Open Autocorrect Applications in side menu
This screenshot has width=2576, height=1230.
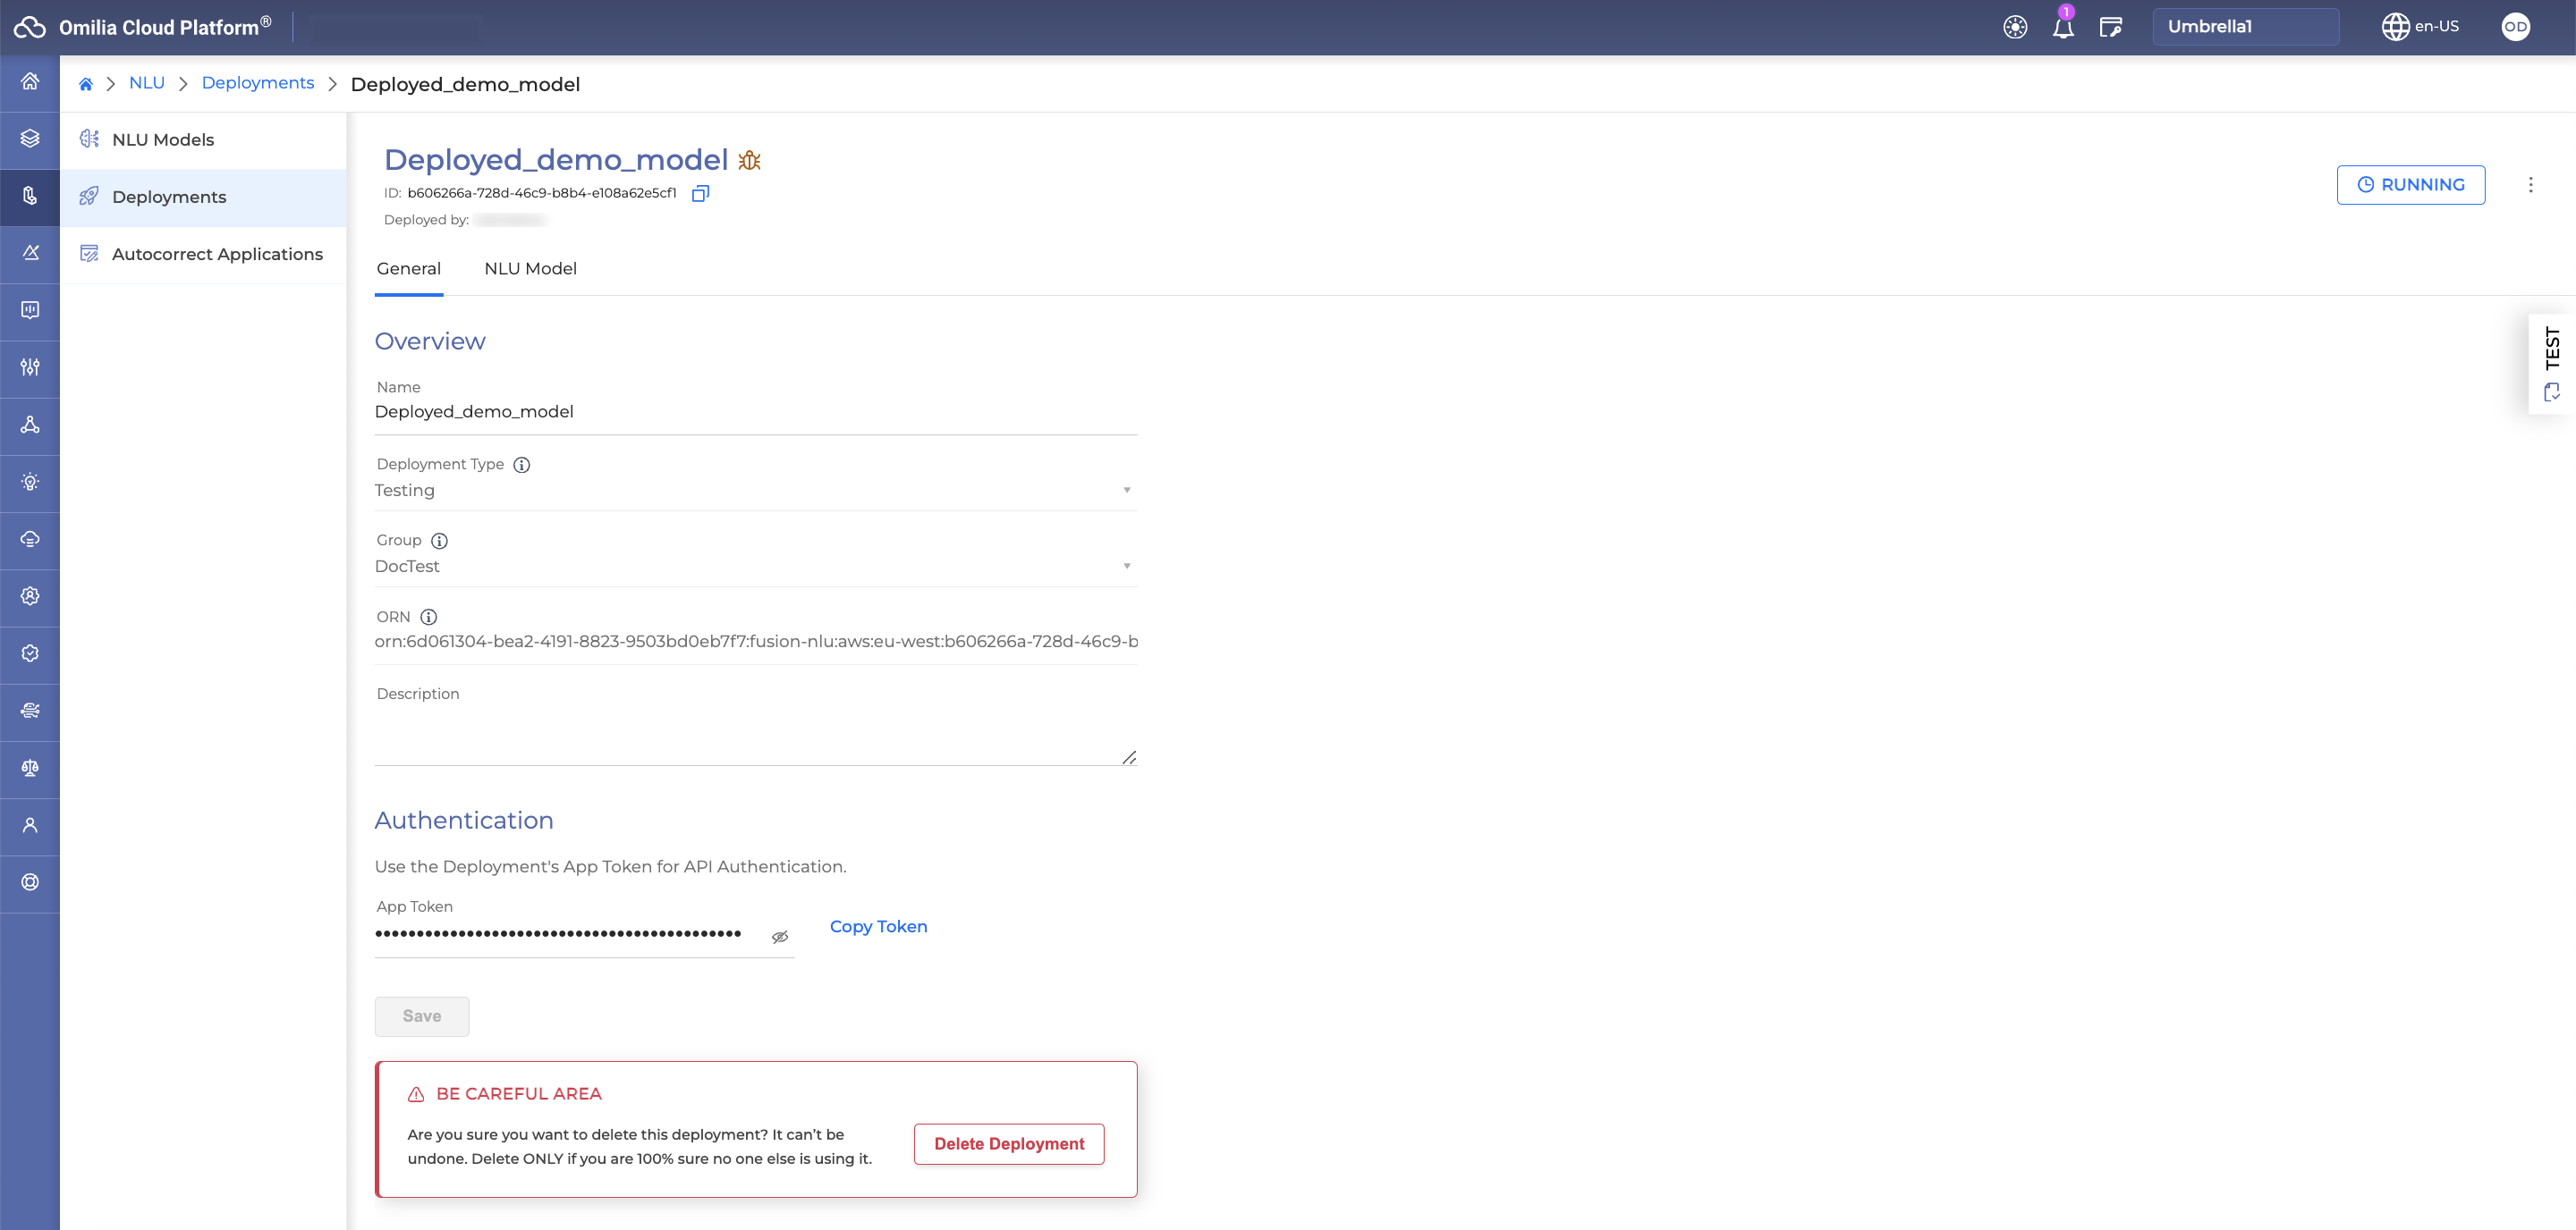click(203, 254)
